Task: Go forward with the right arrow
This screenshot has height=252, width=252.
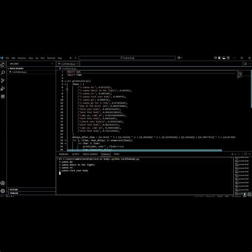Action: (75, 58)
